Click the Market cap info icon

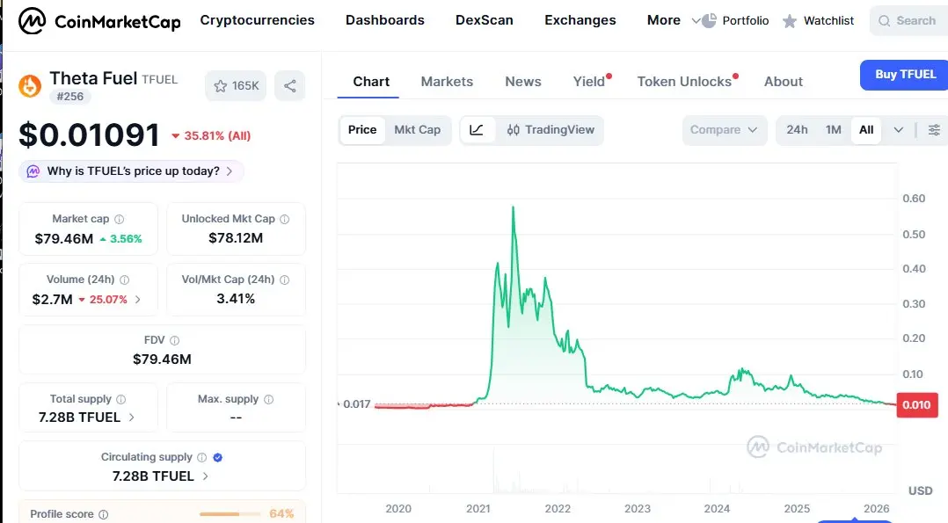(120, 219)
